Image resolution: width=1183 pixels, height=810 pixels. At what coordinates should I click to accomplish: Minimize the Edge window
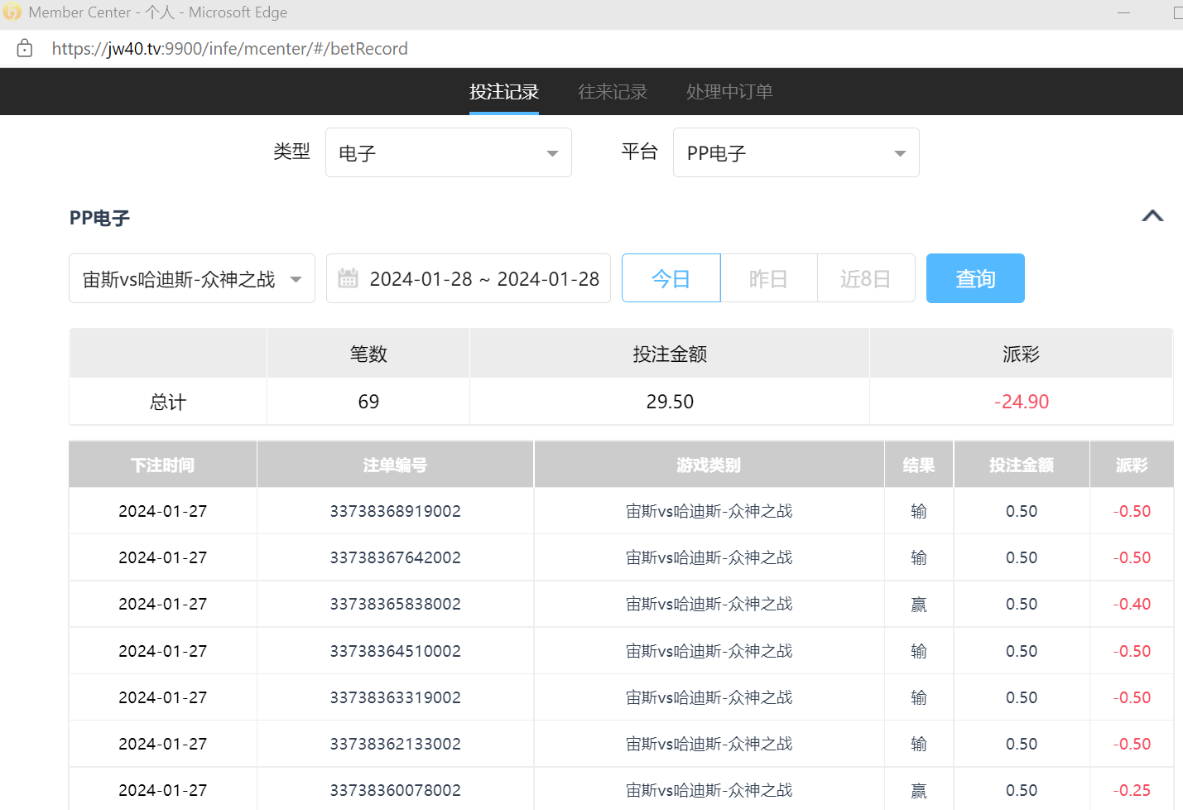[1123, 12]
